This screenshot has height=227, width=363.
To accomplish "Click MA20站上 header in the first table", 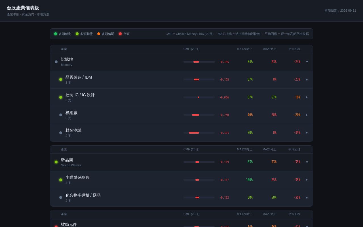I will point(269,49).
